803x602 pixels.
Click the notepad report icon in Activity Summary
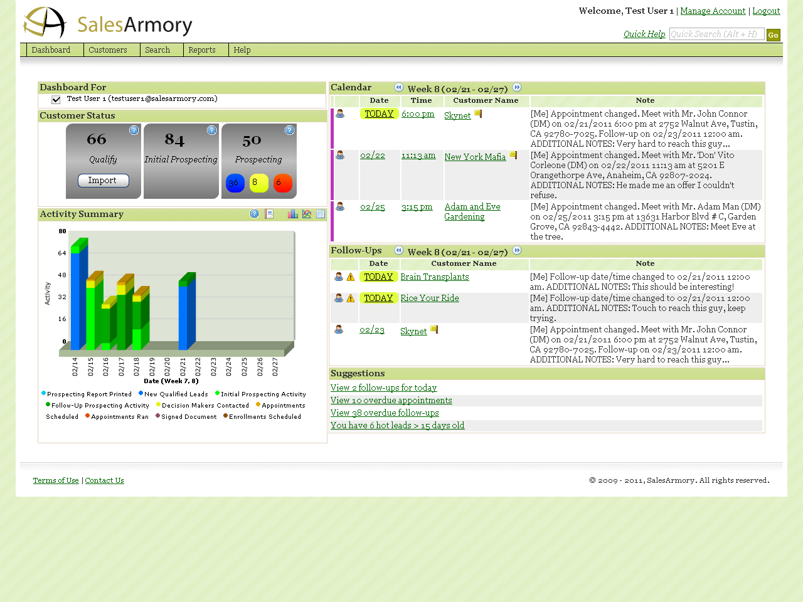(x=269, y=213)
